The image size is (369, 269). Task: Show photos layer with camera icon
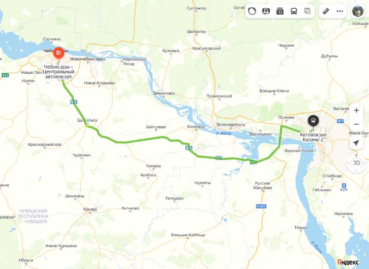pyautogui.click(x=280, y=11)
